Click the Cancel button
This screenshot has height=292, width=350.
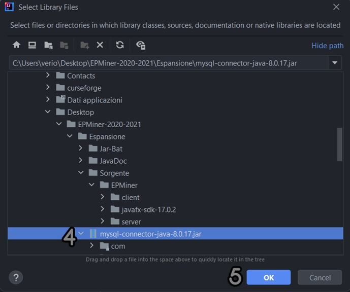320,277
